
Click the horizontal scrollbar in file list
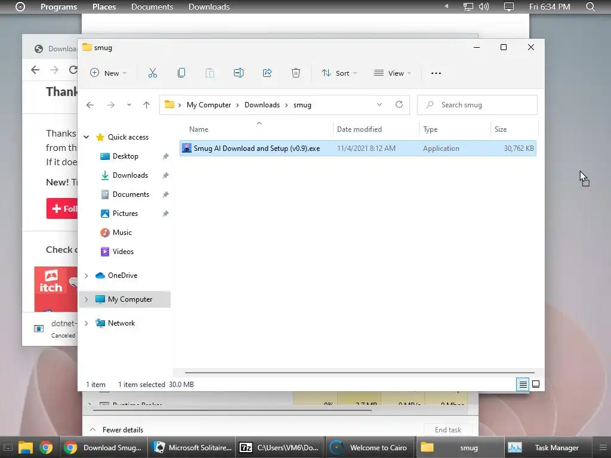click(x=359, y=373)
